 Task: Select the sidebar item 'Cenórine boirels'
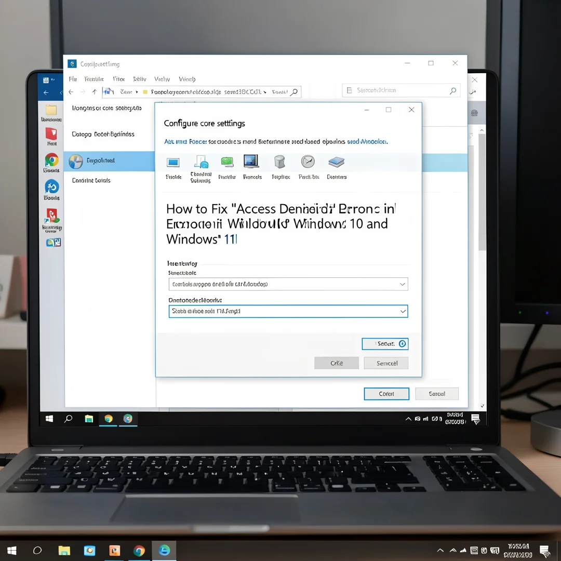[x=91, y=180]
